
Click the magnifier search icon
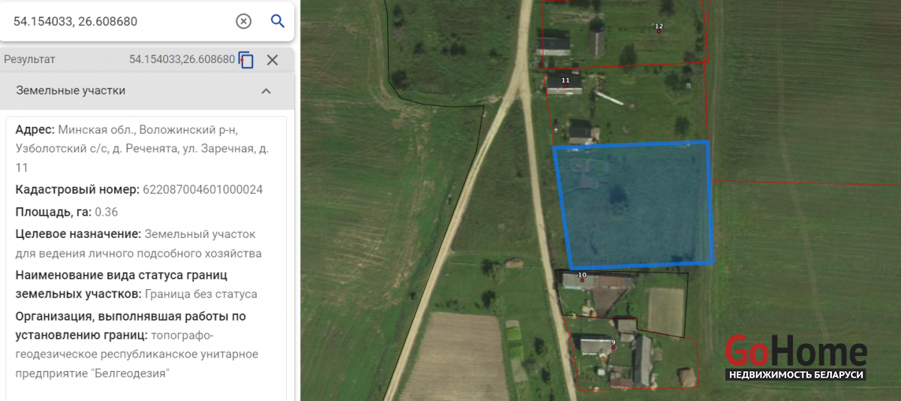(x=277, y=21)
